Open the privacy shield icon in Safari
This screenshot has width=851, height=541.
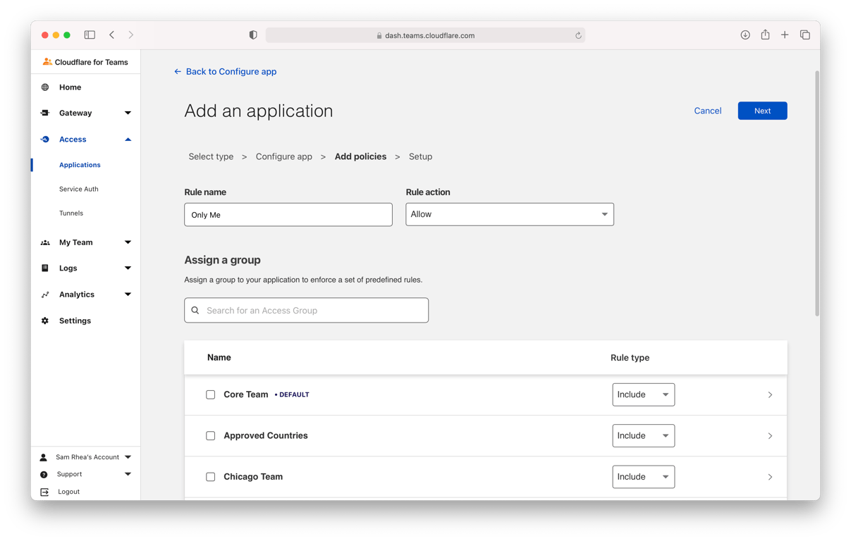point(253,35)
